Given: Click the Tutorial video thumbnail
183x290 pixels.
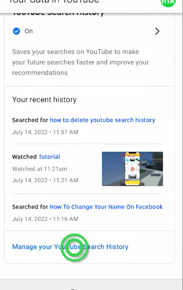Looking at the screenshot, I should click(132, 169).
